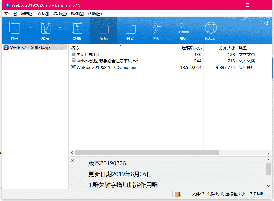Click the 应用程序 type cell
Screen dimensions: 274x201
[x=247, y=68]
